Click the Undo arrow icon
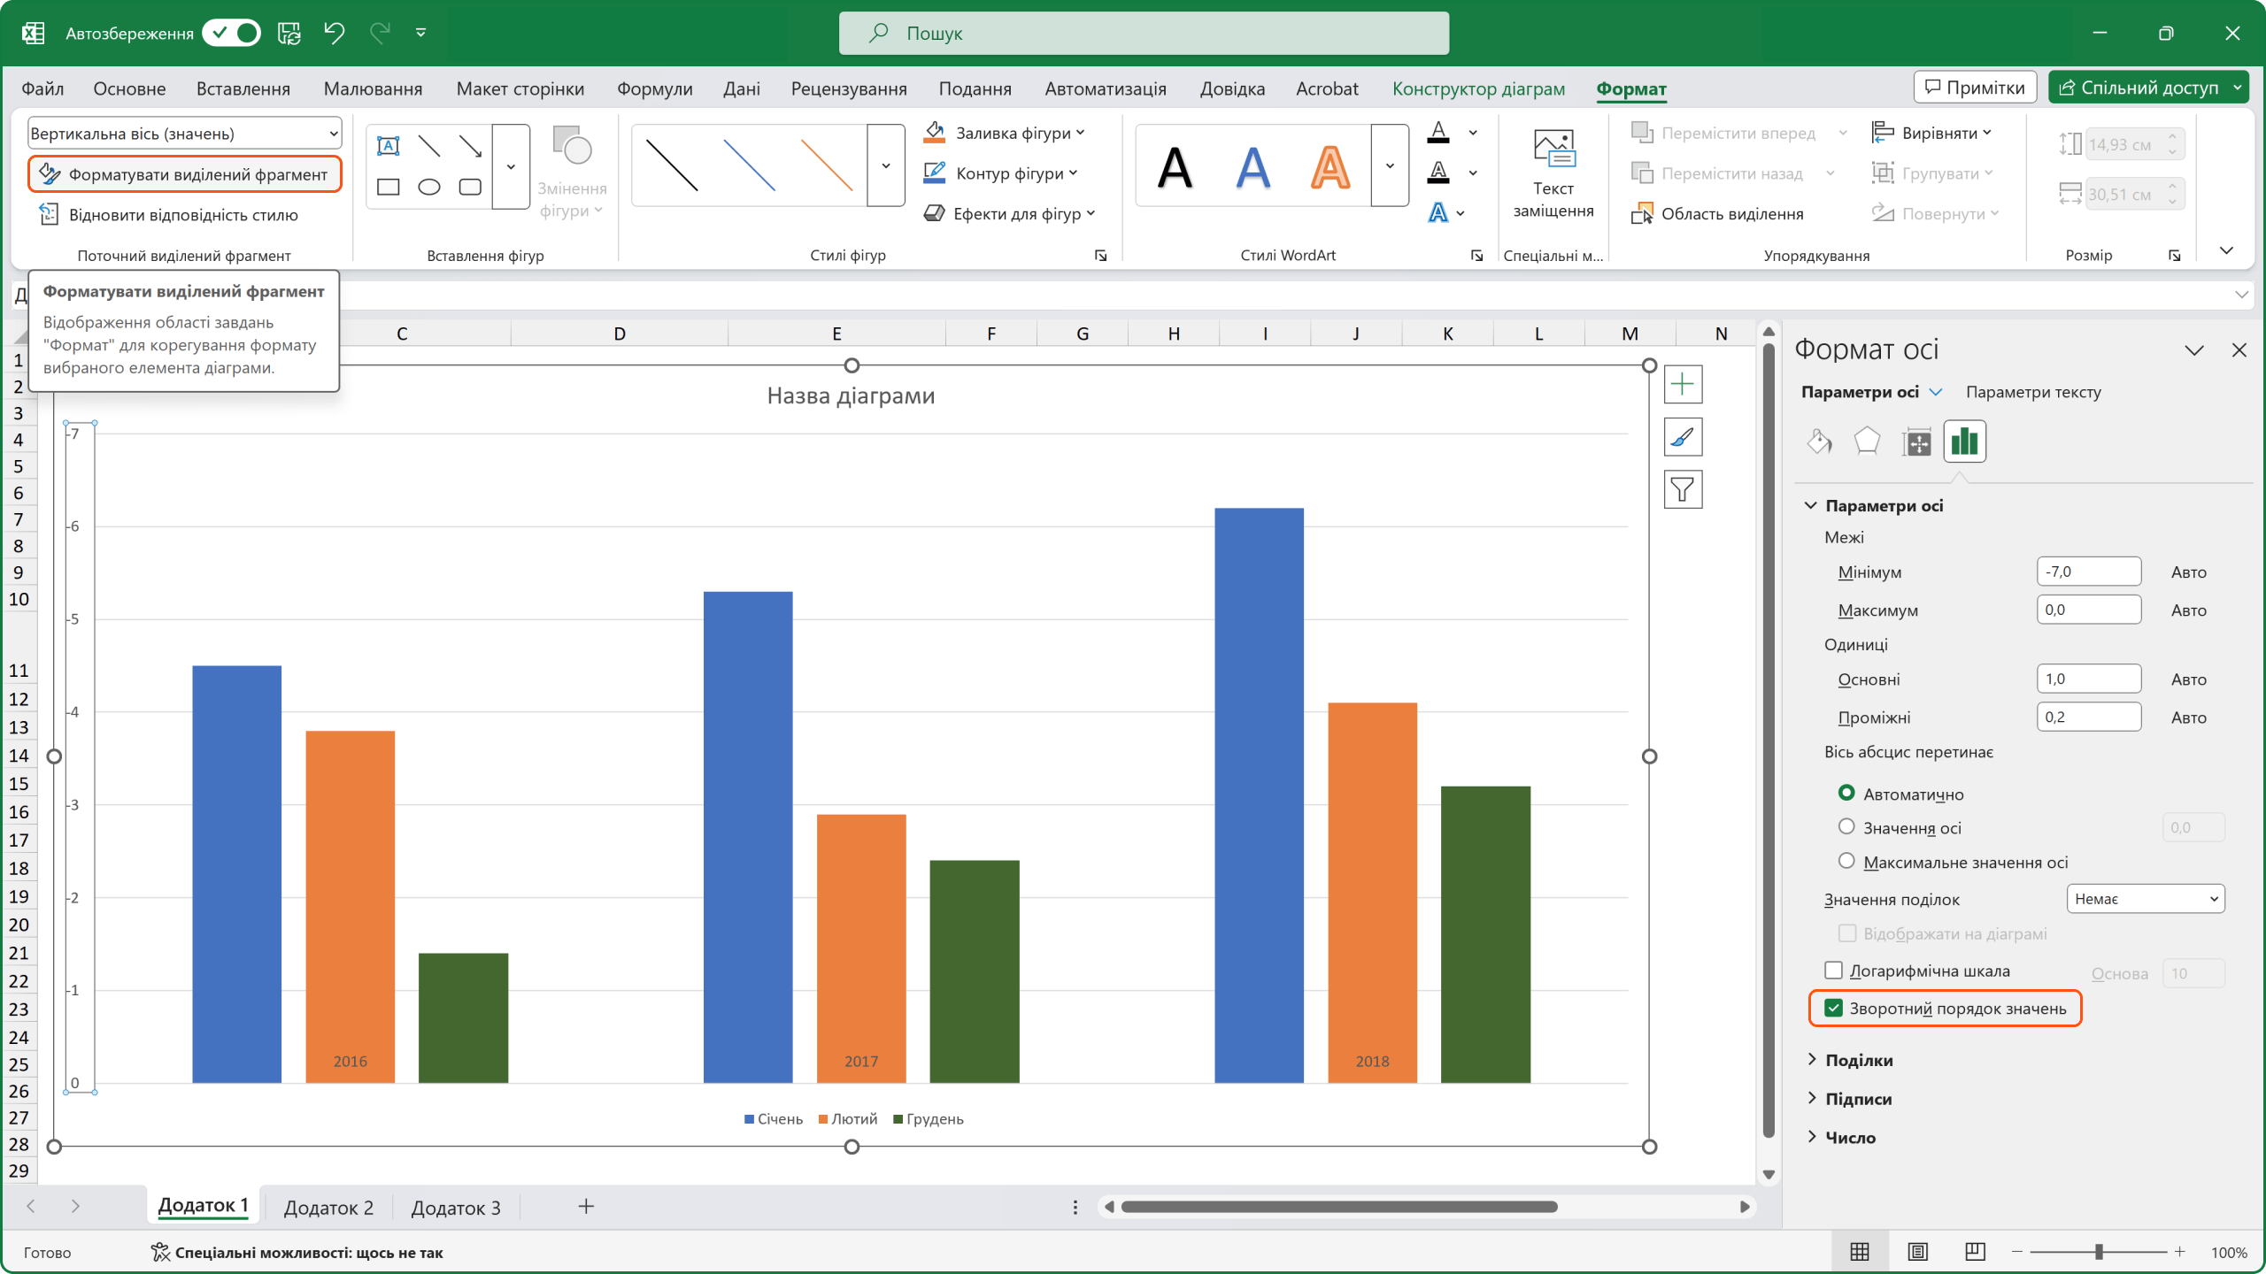The width and height of the screenshot is (2266, 1274). tap(334, 34)
